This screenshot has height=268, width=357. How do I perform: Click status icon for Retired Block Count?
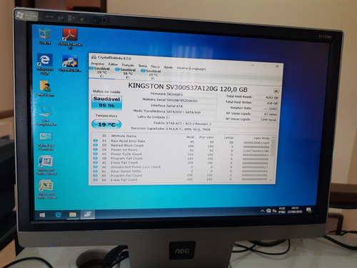tap(96, 145)
